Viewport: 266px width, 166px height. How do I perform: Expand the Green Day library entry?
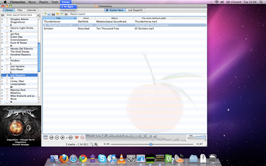[2, 37]
